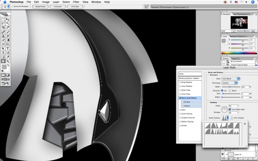258x161 pixels.
Task: Select the Path Selection tool
Action: 3,49
